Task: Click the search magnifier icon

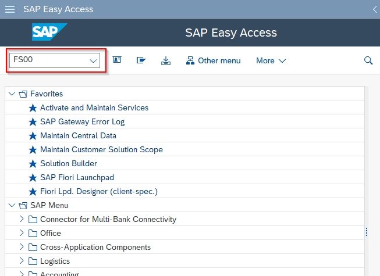Action: tap(368, 60)
